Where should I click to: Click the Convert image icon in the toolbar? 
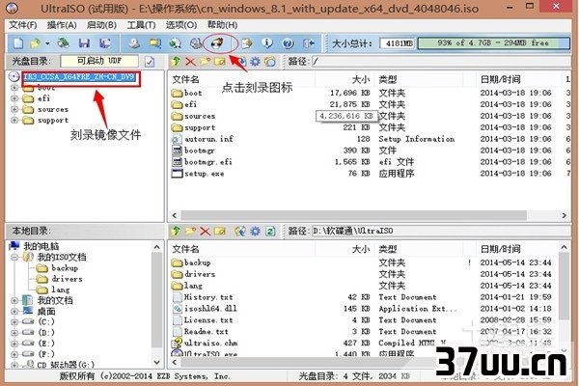tap(154, 43)
